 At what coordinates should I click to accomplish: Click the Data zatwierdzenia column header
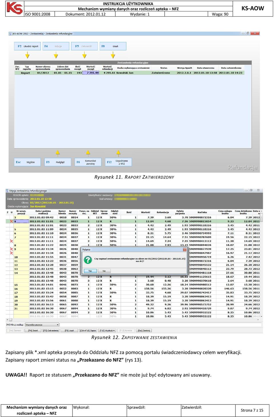tap(231, 68)
